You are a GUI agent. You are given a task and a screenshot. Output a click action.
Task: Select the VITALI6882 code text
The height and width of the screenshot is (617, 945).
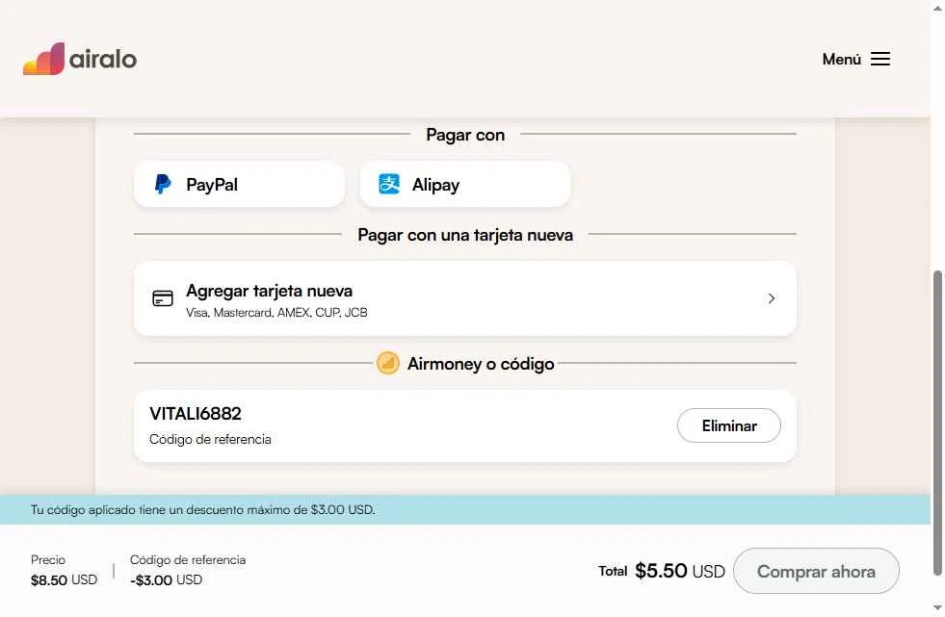pos(196,414)
